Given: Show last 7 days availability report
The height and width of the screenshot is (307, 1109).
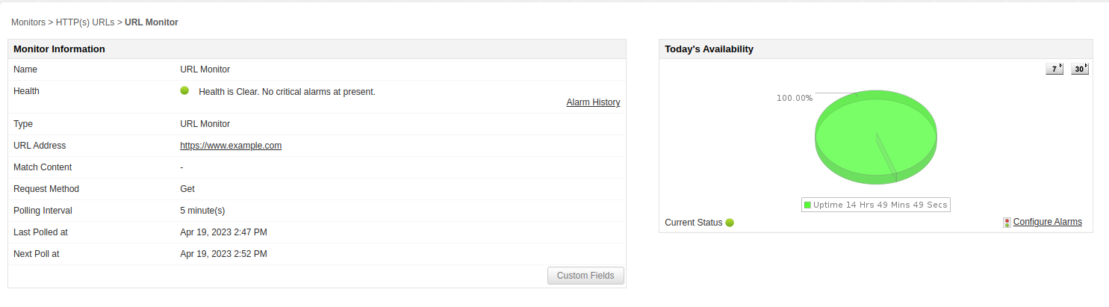Looking at the screenshot, I should tap(1054, 69).
